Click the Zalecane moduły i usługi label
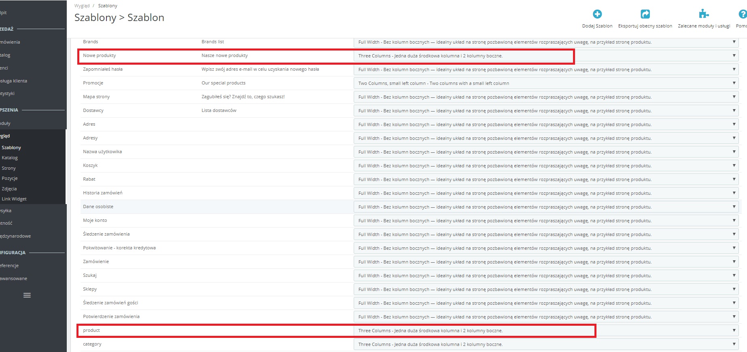This screenshot has height=352, width=747. click(704, 26)
